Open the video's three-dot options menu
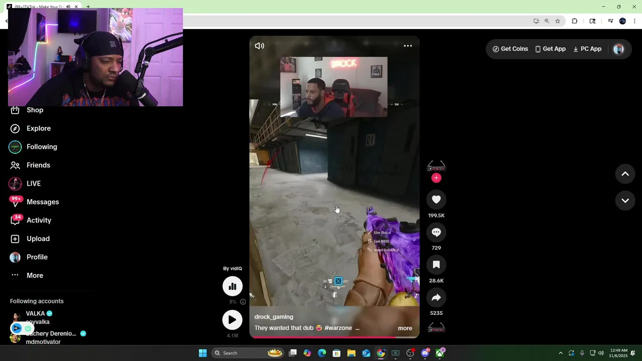This screenshot has height=361, width=642. [x=408, y=46]
